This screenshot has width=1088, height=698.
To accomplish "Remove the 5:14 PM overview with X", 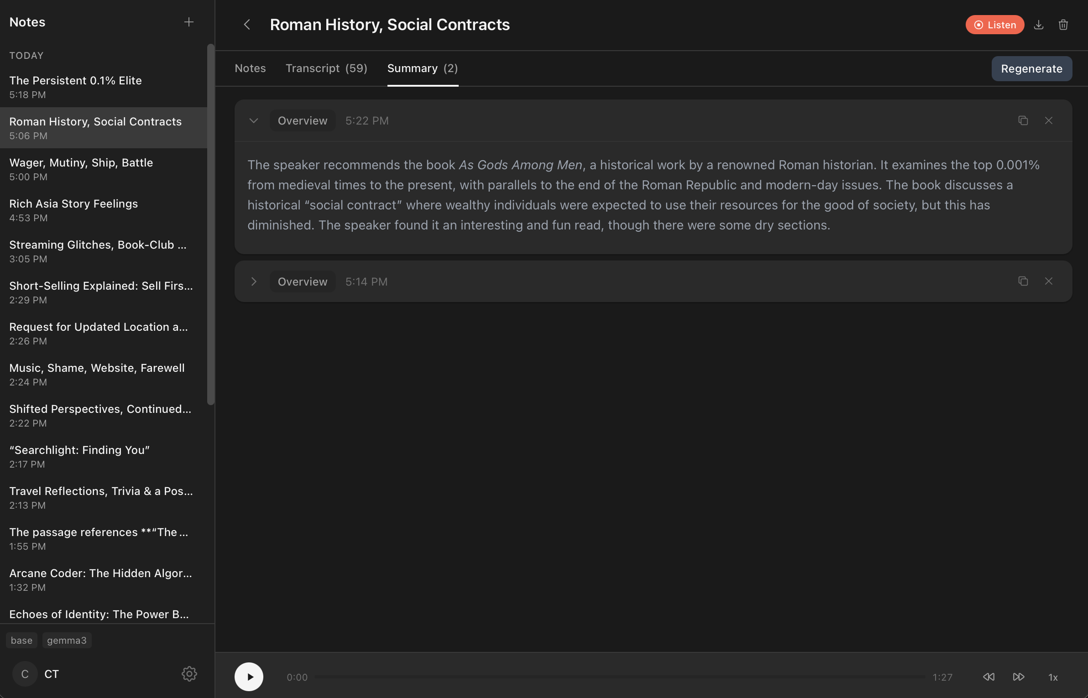I will [x=1049, y=281].
